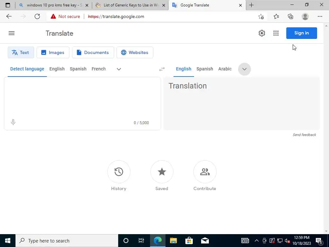Click the Sign in button
Image resolution: width=329 pixels, height=247 pixels.
[301, 33]
